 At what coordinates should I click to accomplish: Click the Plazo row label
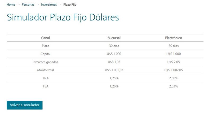45,46
